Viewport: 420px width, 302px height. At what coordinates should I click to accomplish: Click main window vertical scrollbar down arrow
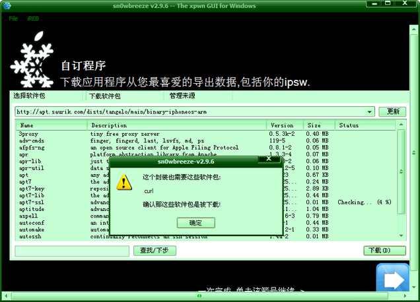pyautogui.click(x=413, y=287)
